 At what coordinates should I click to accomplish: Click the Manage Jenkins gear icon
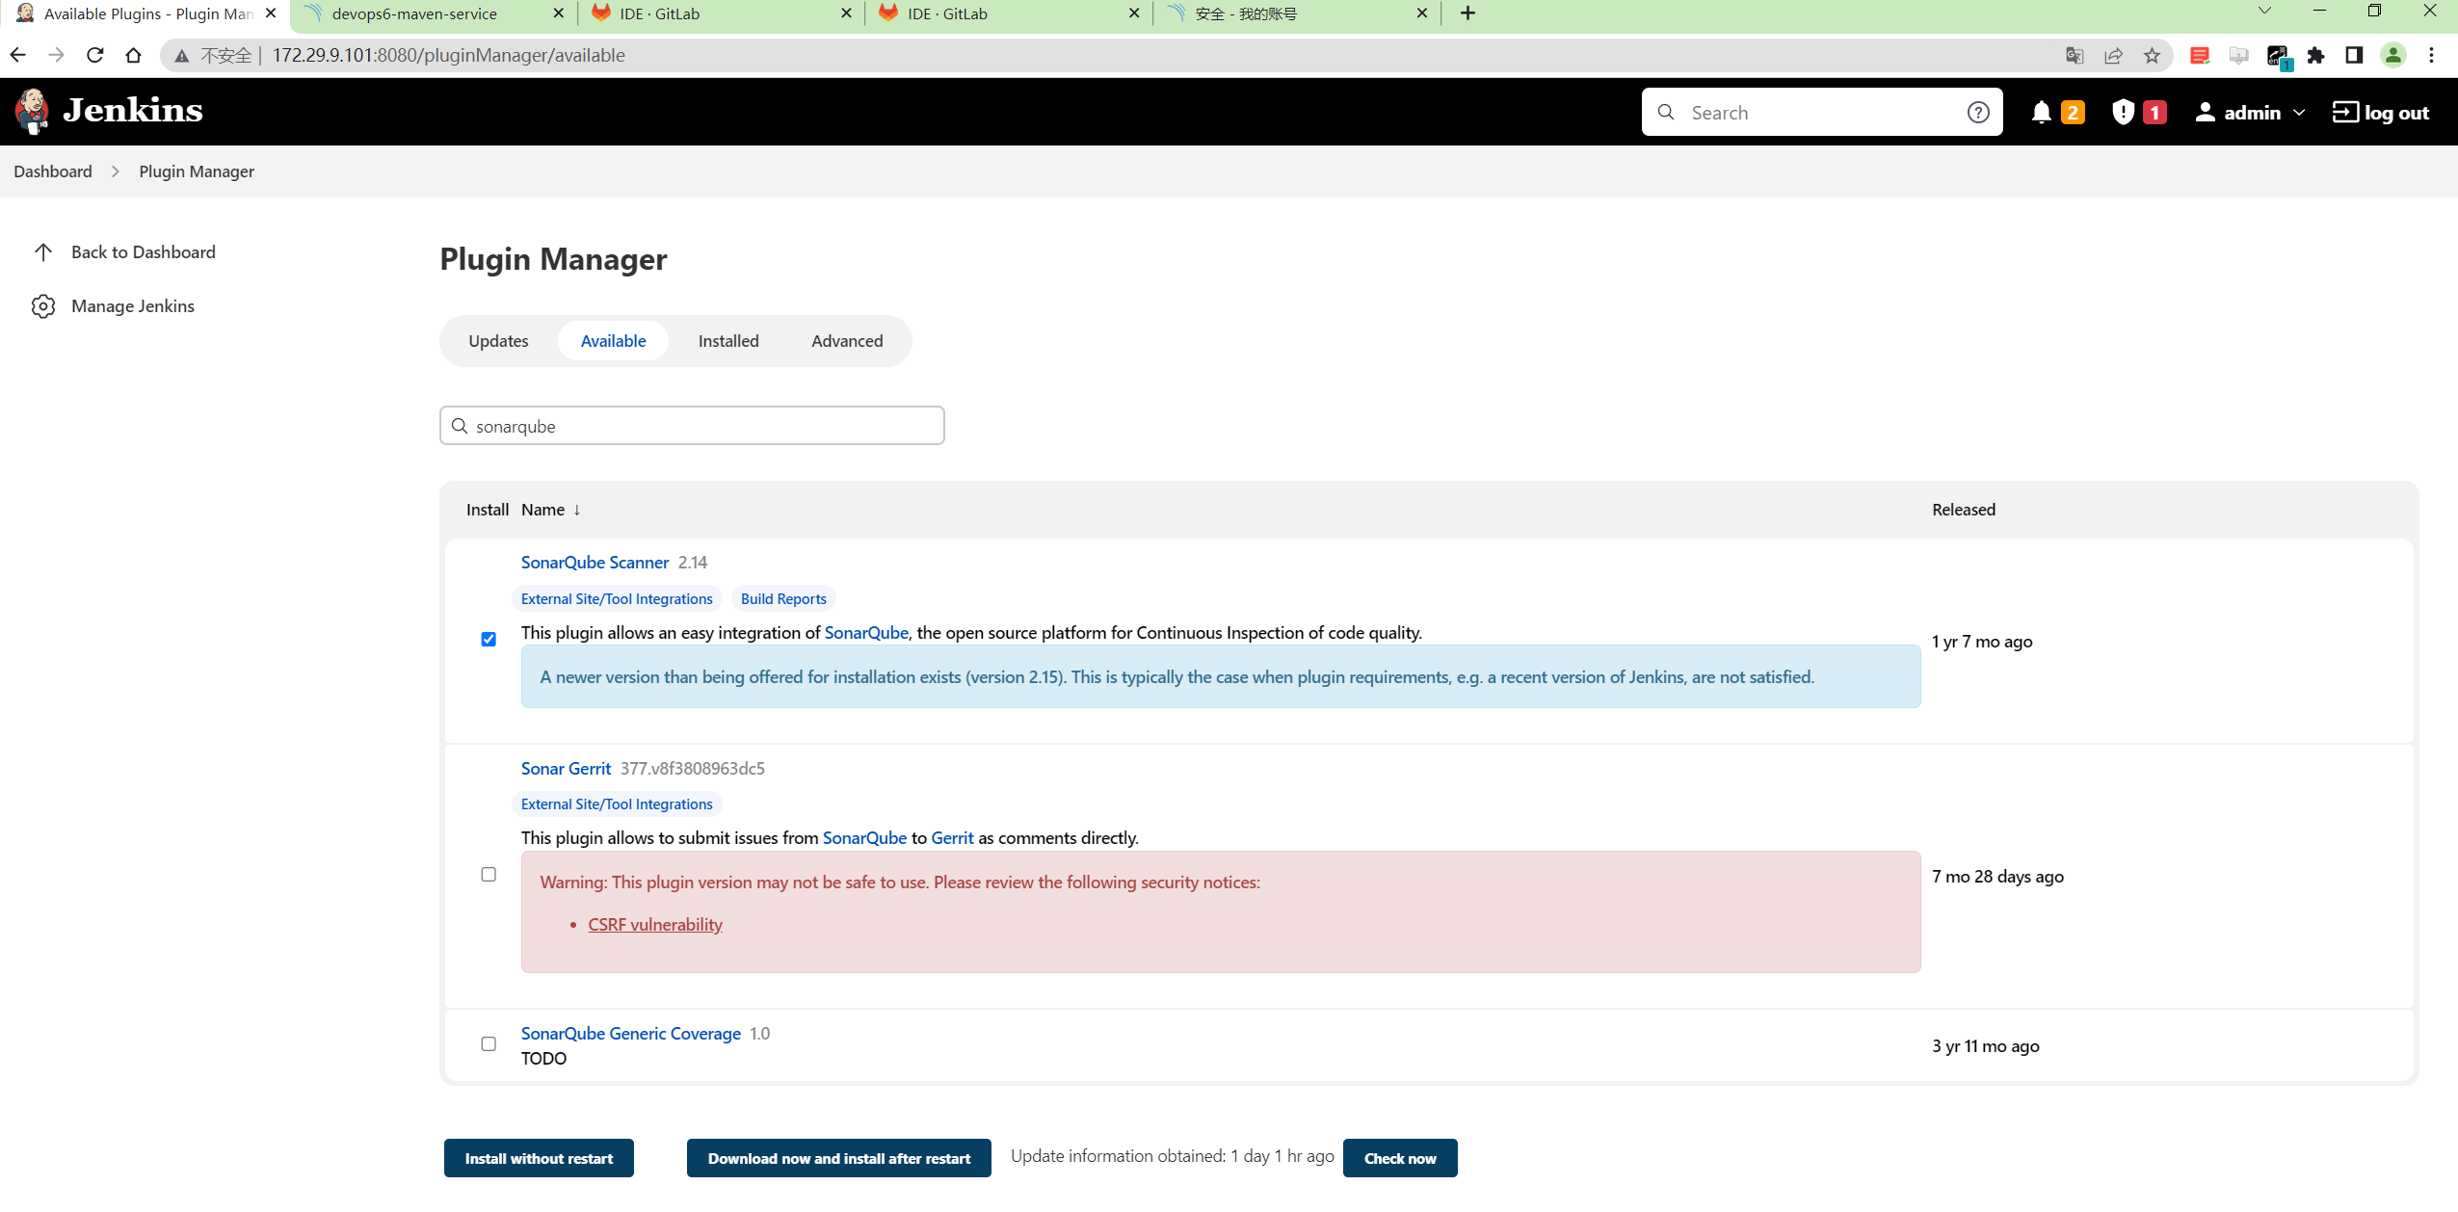pyautogui.click(x=43, y=306)
